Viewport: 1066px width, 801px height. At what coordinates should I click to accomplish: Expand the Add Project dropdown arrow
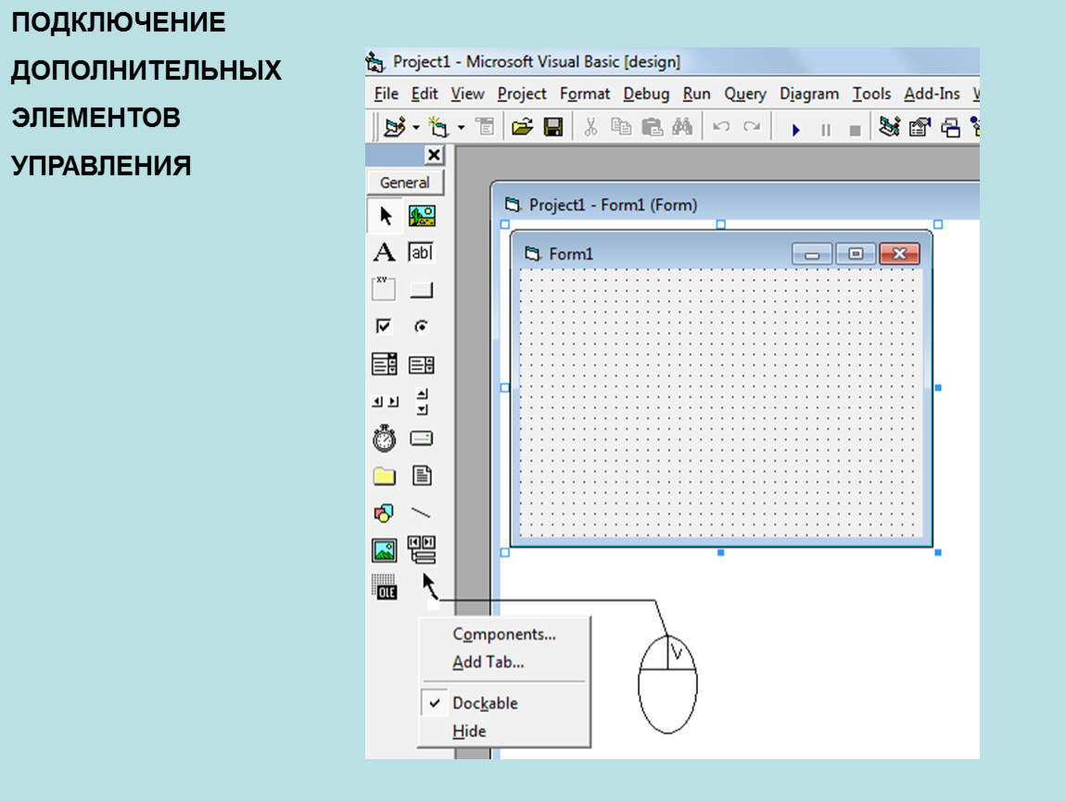pyautogui.click(x=415, y=128)
